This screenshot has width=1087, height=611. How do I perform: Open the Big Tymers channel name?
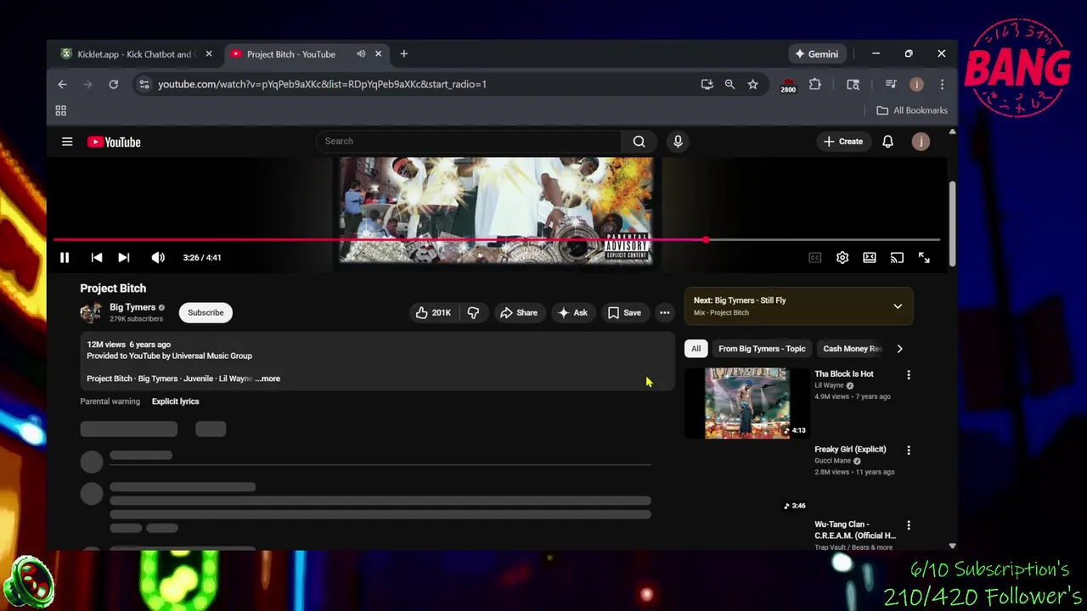(132, 307)
